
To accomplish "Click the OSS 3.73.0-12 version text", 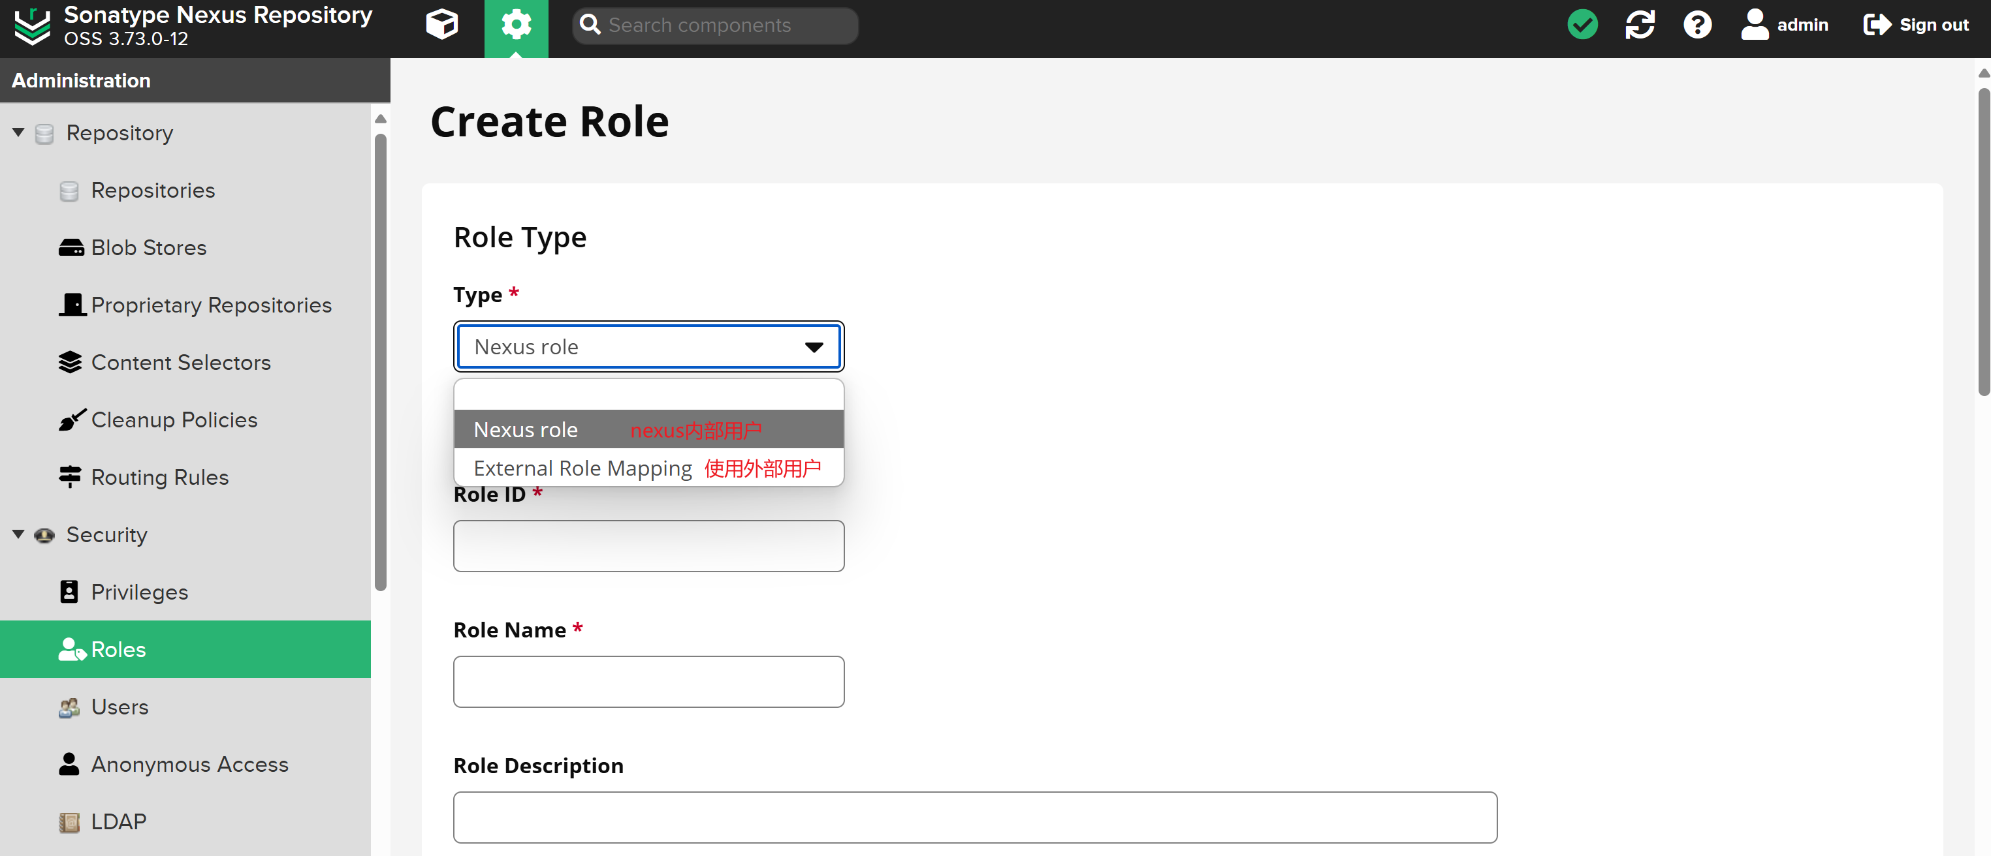I will (x=126, y=39).
